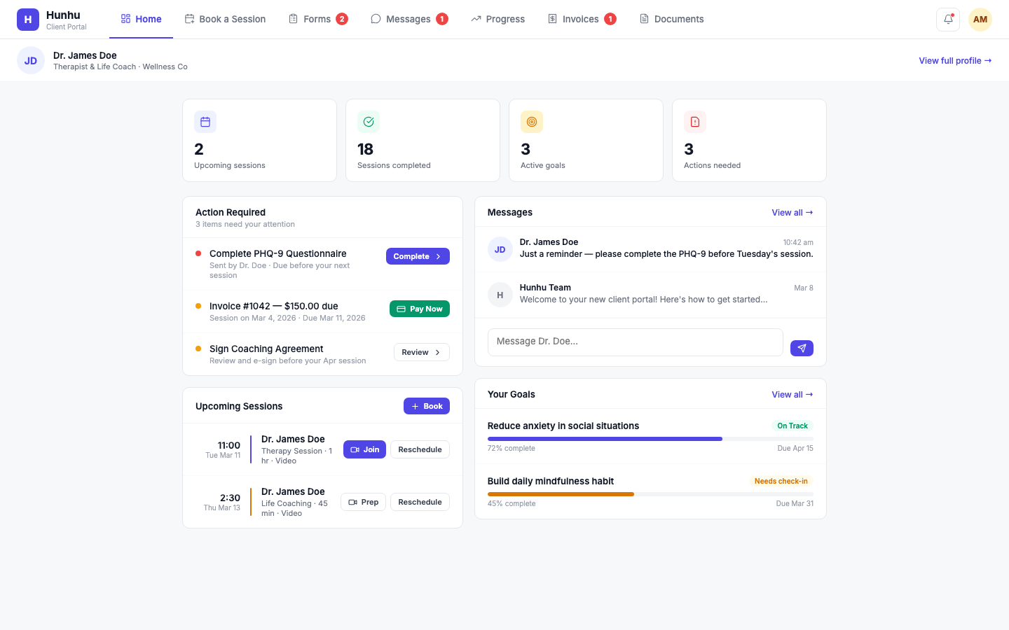
Task: Click the actions needed alert icon
Action: [695, 122]
